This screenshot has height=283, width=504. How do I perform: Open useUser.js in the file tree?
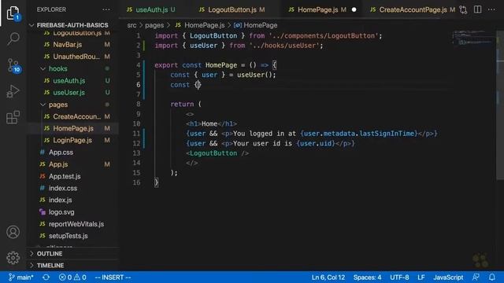coord(69,93)
